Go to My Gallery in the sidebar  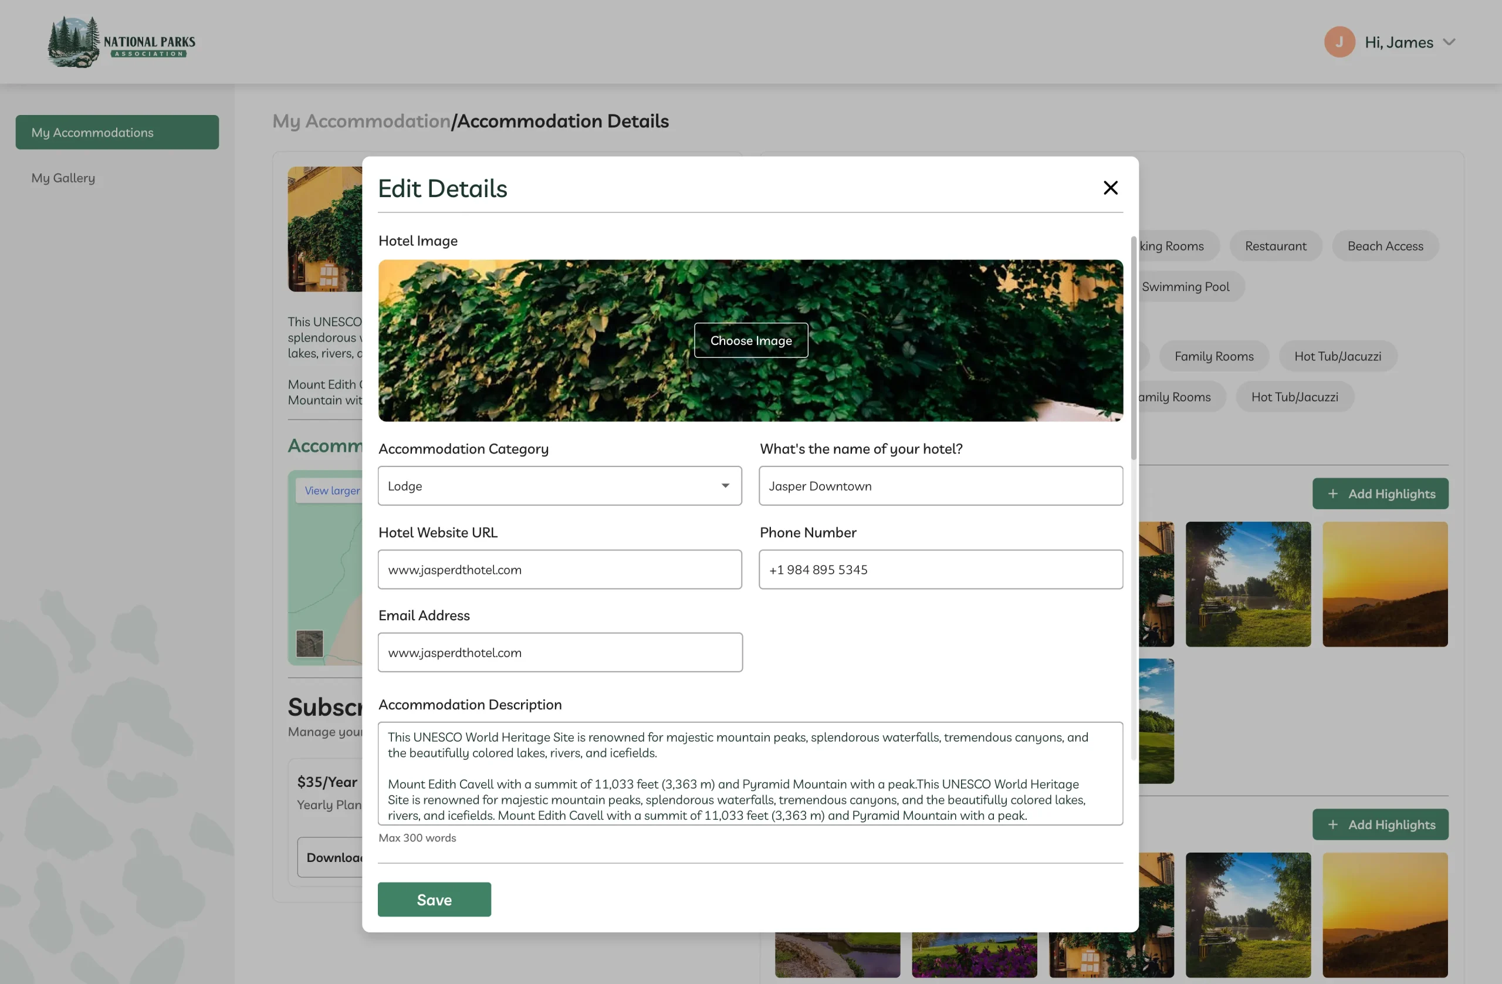[x=63, y=178]
